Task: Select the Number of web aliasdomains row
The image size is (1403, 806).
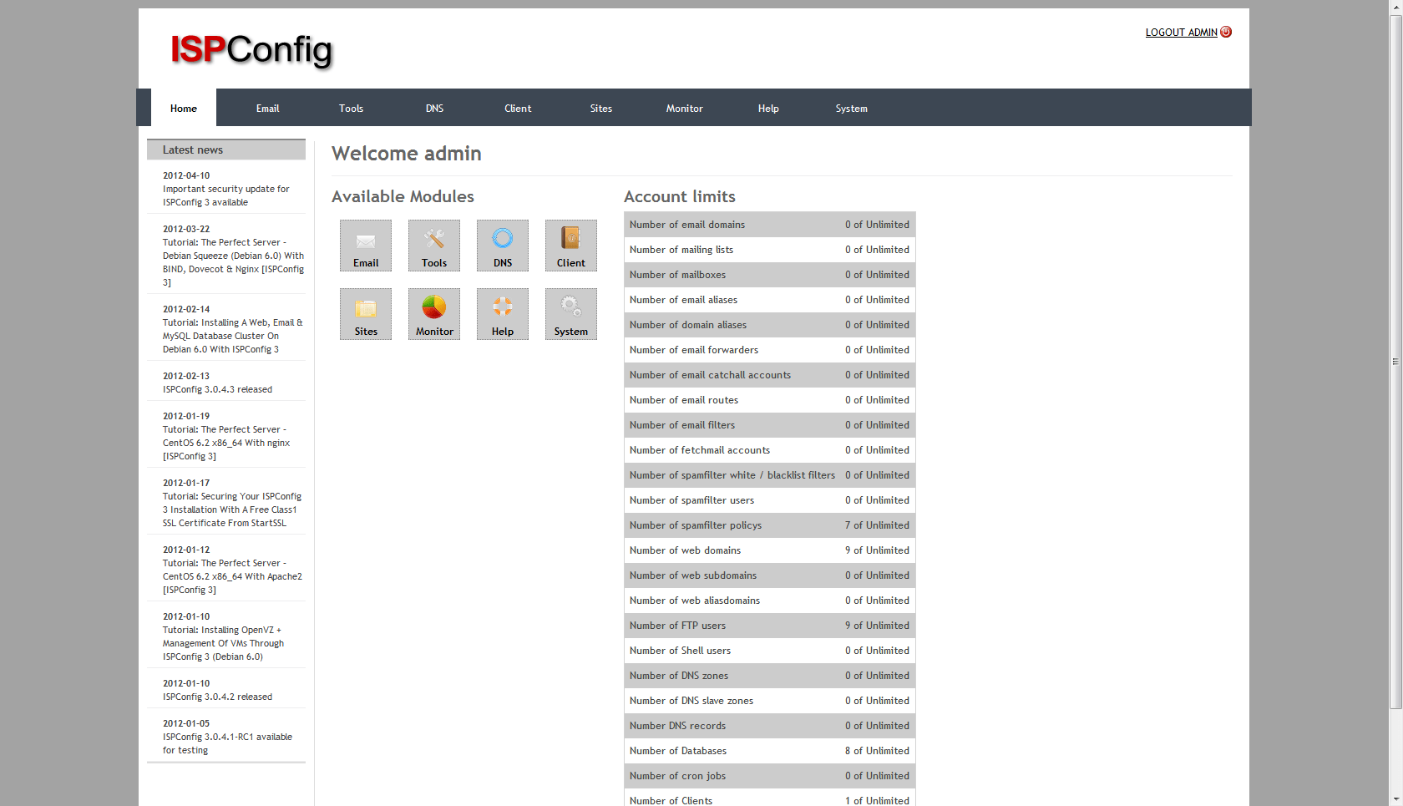Action: pos(770,601)
